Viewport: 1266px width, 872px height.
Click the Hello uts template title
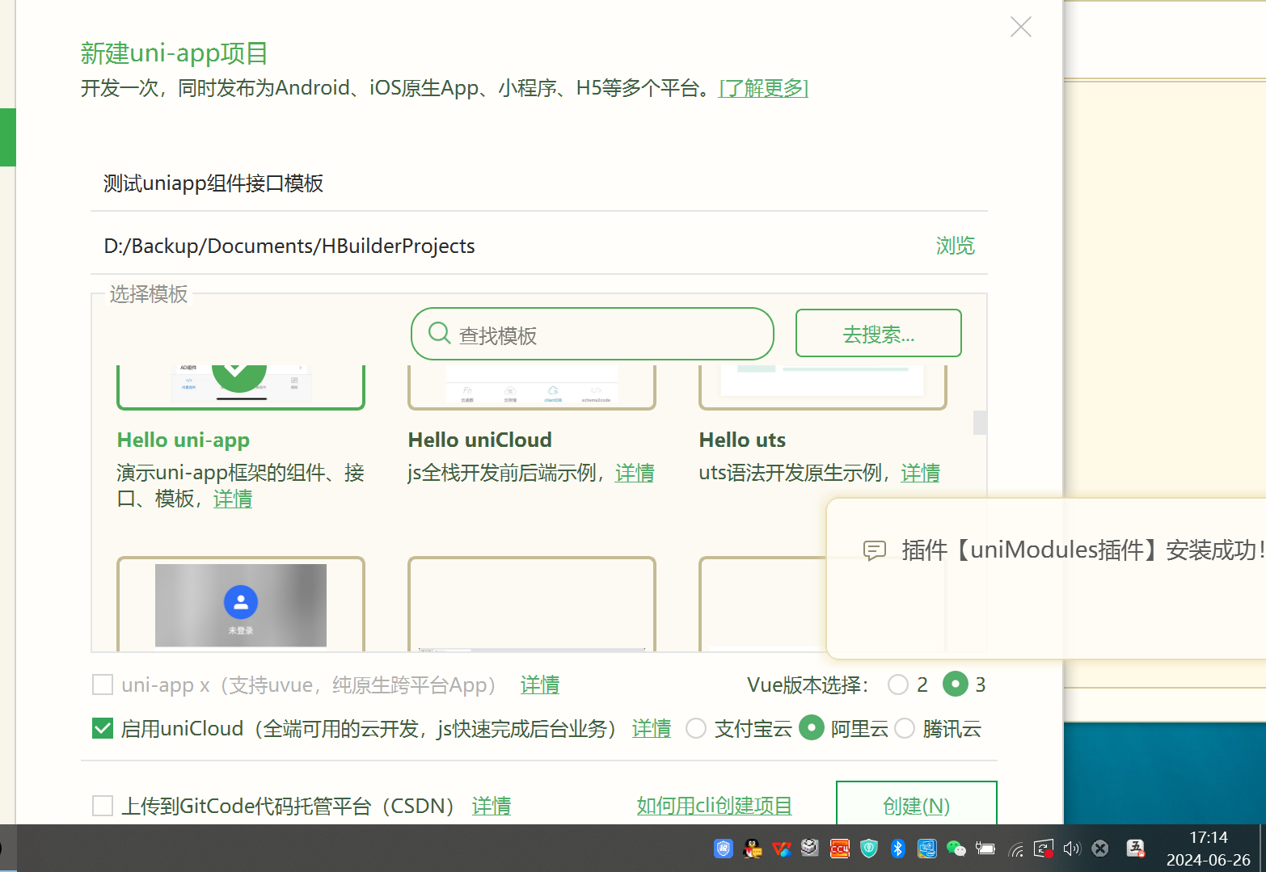pos(742,440)
